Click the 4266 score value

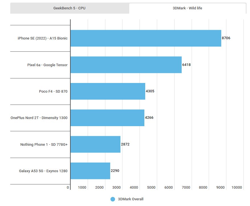[149, 118]
